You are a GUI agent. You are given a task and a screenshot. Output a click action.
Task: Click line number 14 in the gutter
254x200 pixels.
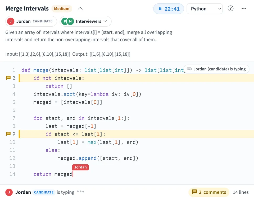click(12, 174)
